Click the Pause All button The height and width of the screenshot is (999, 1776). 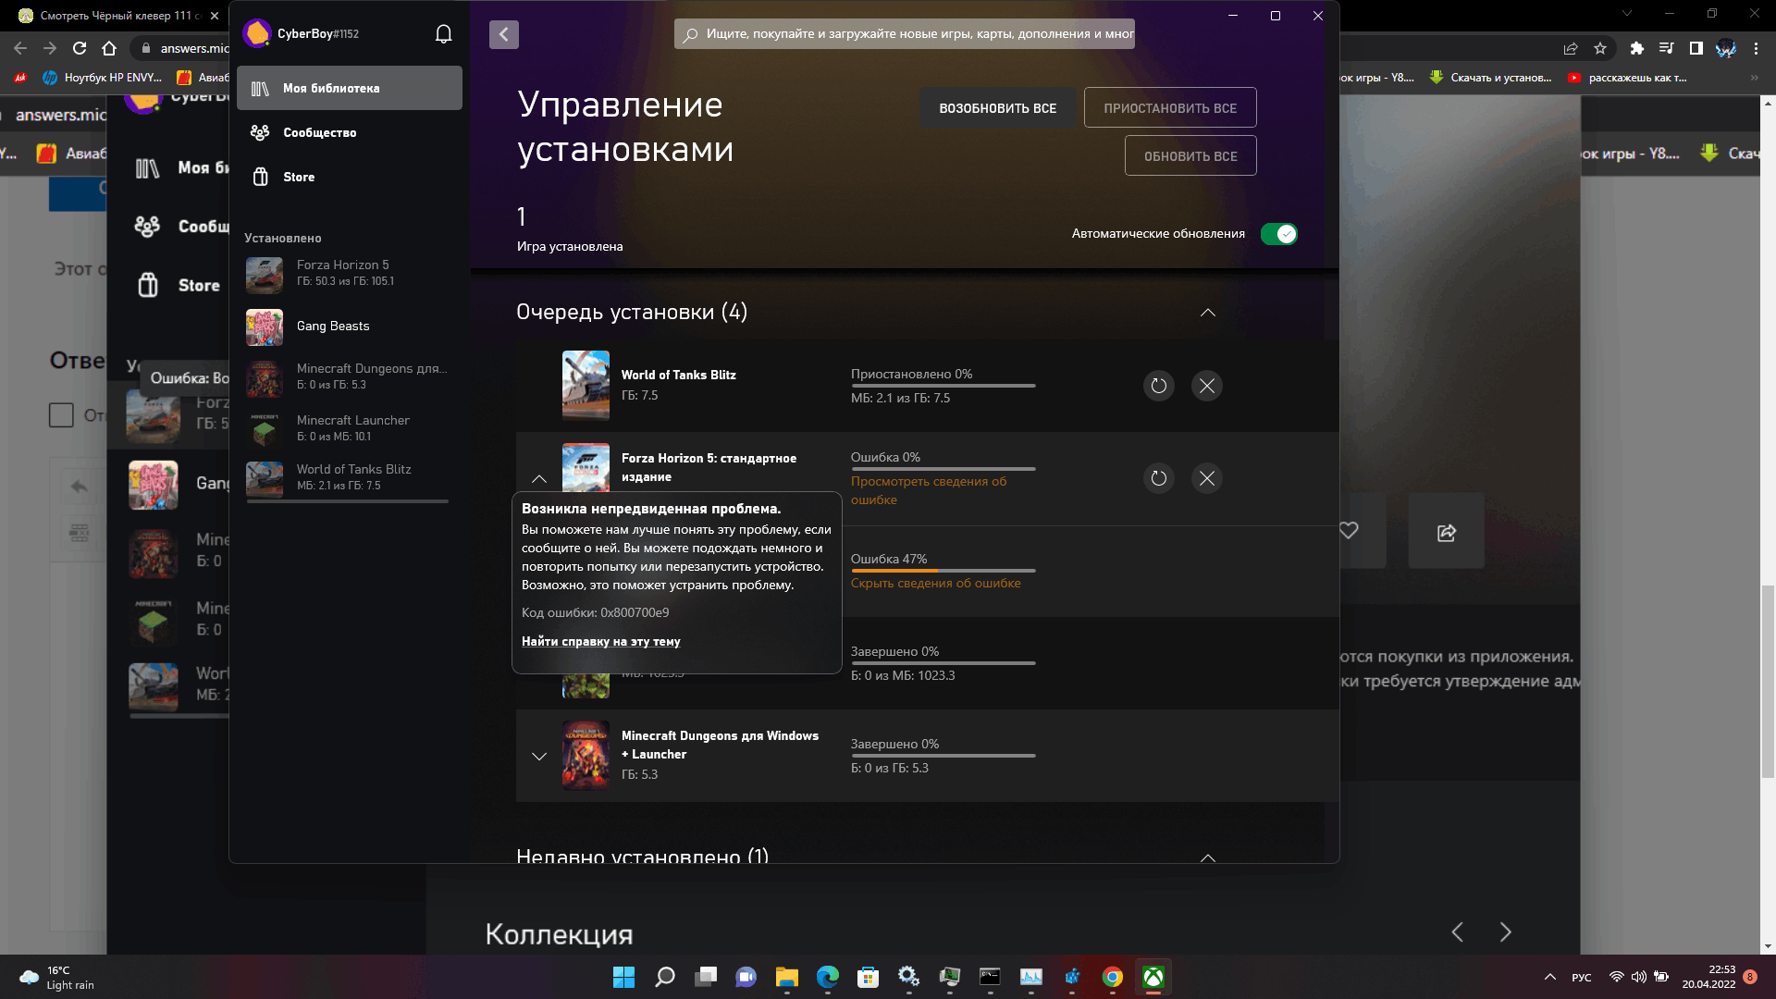click(1170, 108)
